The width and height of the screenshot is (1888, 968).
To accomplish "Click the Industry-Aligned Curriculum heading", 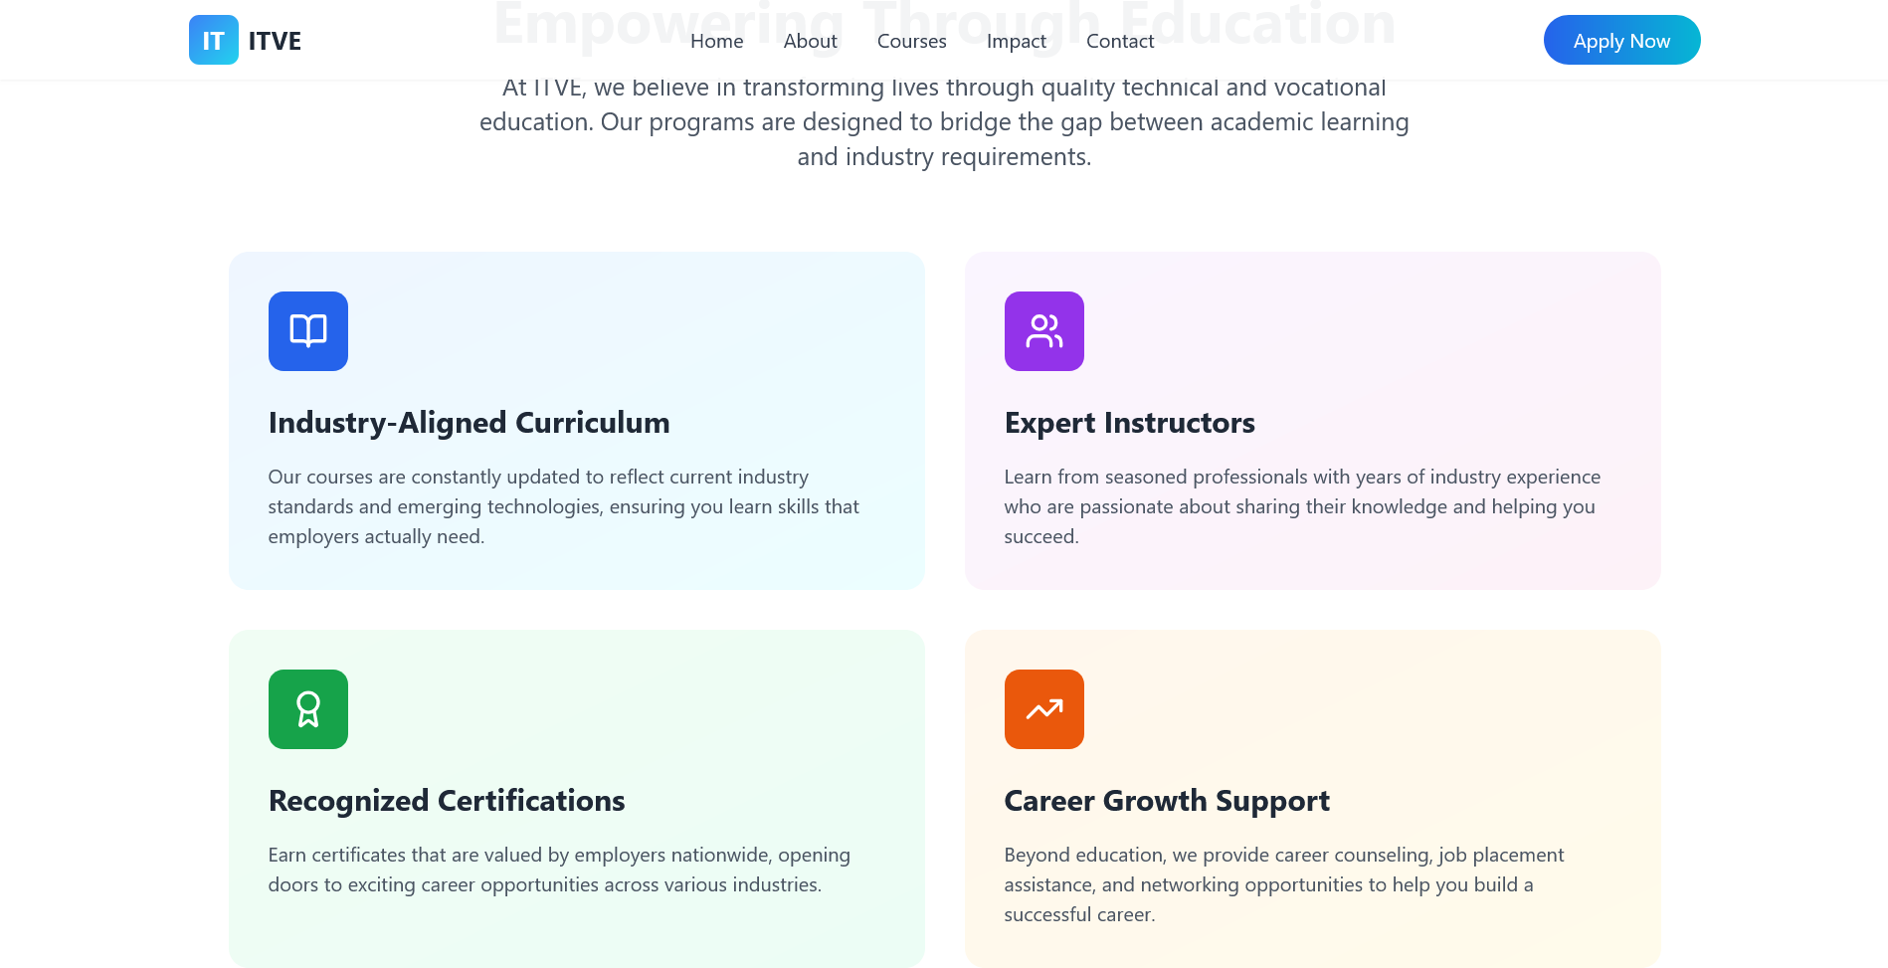I will (x=469, y=423).
